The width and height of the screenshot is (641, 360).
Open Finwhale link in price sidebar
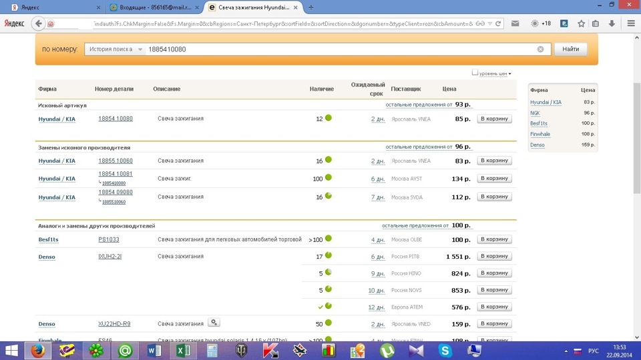(x=540, y=134)
